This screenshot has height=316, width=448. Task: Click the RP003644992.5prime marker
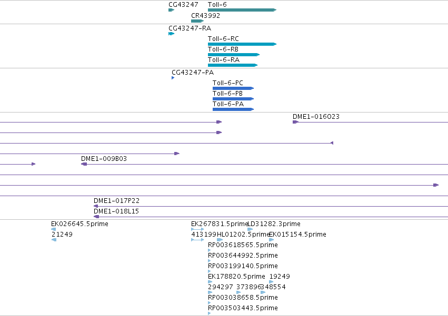[210, 261]
